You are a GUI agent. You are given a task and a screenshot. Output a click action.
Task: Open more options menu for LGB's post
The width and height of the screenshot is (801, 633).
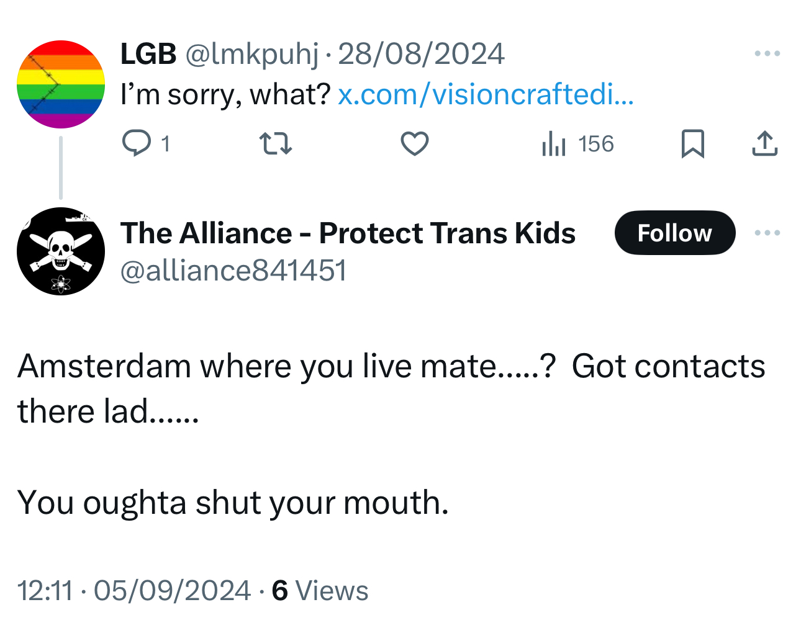[x=767, y=54]
